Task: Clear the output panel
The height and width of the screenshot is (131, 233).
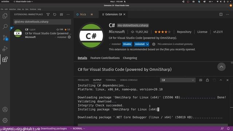Action: click(x=201, y=80)
